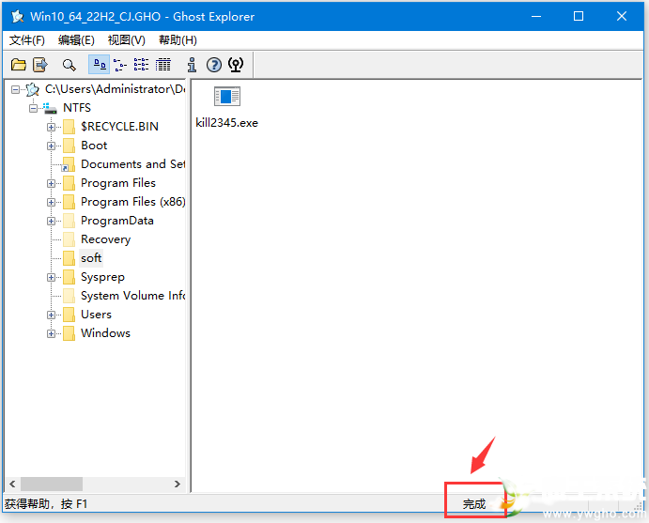Switch to list view
This screenshot has width=649, height=523.
141,65
